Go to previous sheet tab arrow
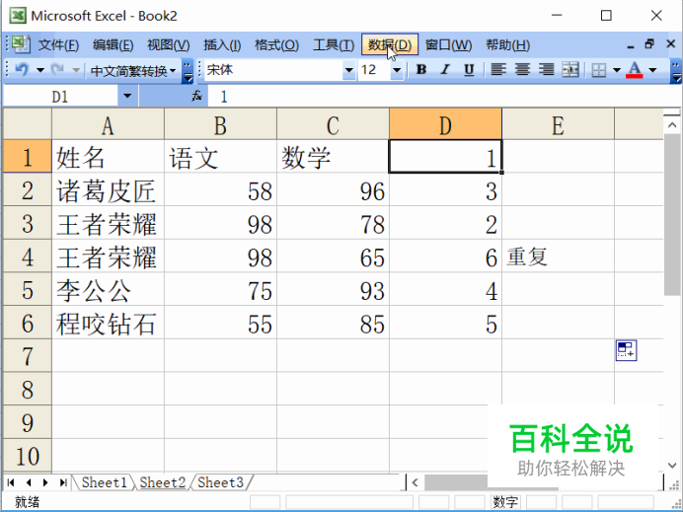 point(29,482)
